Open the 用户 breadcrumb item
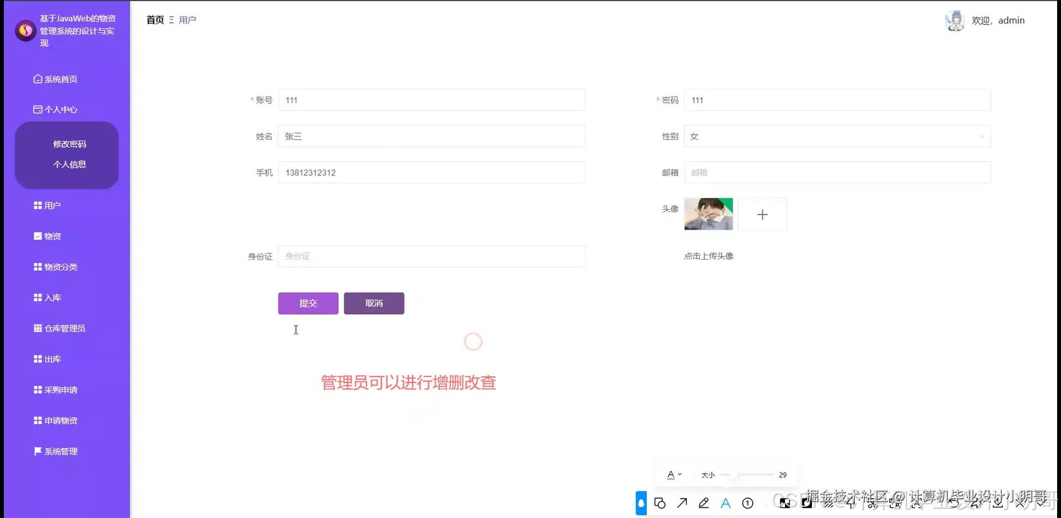The height and width of the screenshot is (518, 1061). pyautogui.click(x=187, y=19)
